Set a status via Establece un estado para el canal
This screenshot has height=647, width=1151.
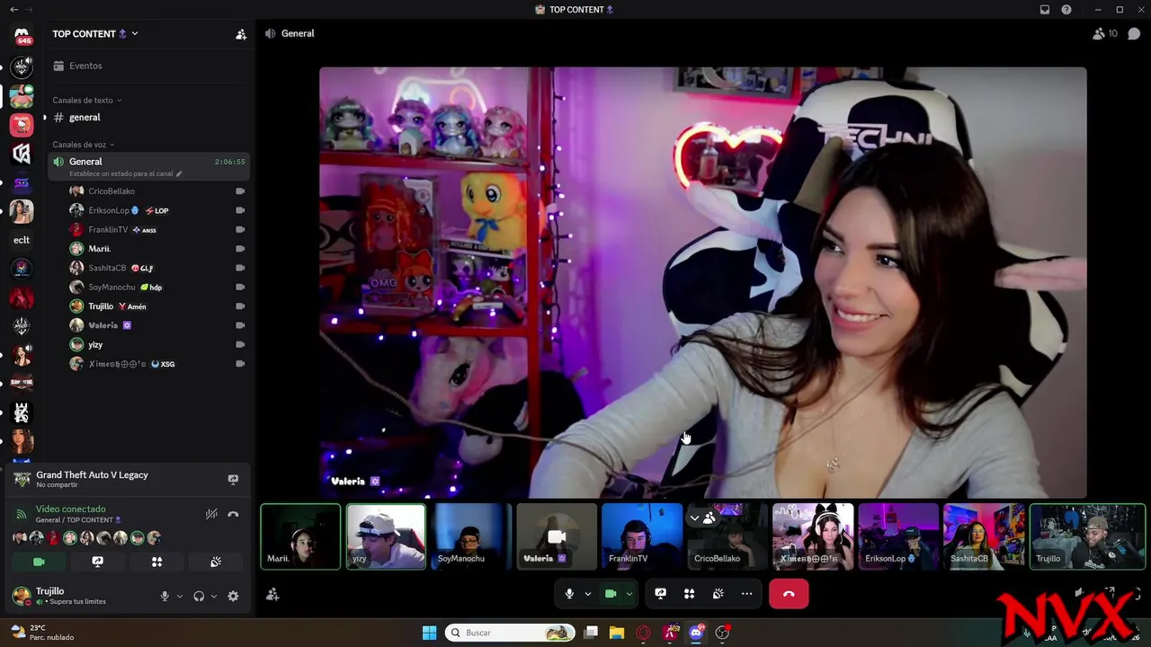pyautogui.click(x=125, y=173)
